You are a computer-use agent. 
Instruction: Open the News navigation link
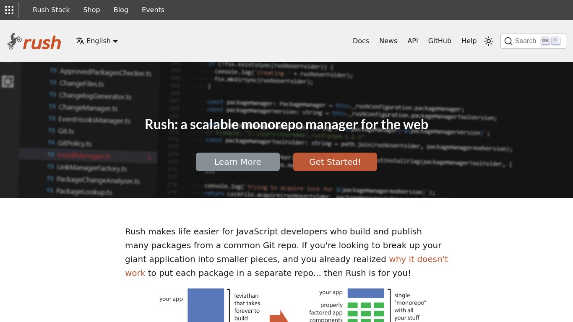point(388,41)
